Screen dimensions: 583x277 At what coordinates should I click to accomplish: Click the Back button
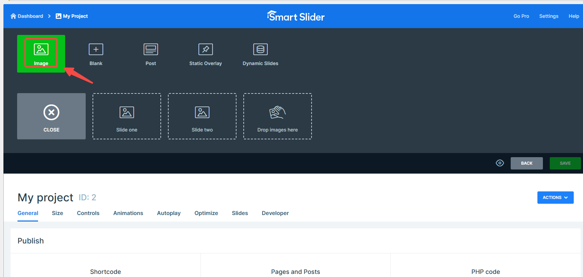coord(526,163)
